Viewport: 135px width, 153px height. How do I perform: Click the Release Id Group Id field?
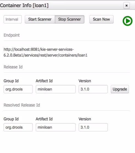18,89
